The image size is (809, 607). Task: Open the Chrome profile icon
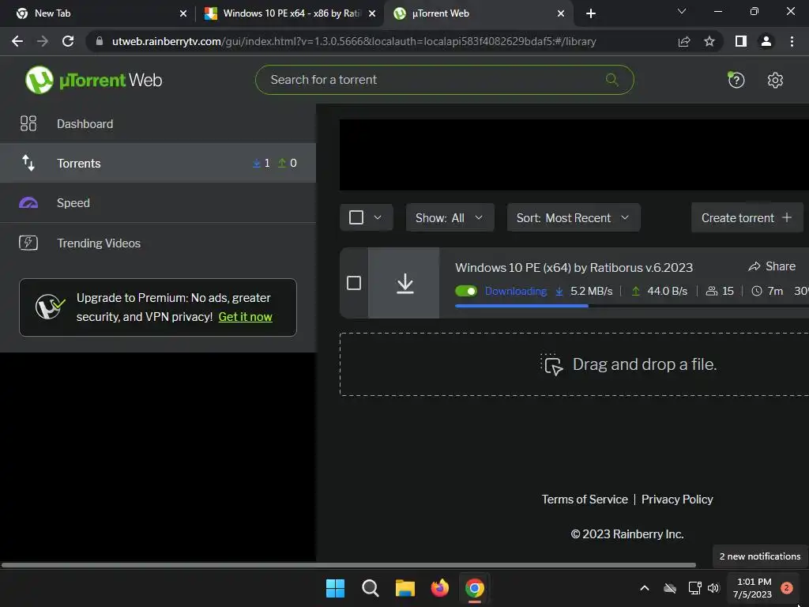pyautogui.click(x=766, y=41)
